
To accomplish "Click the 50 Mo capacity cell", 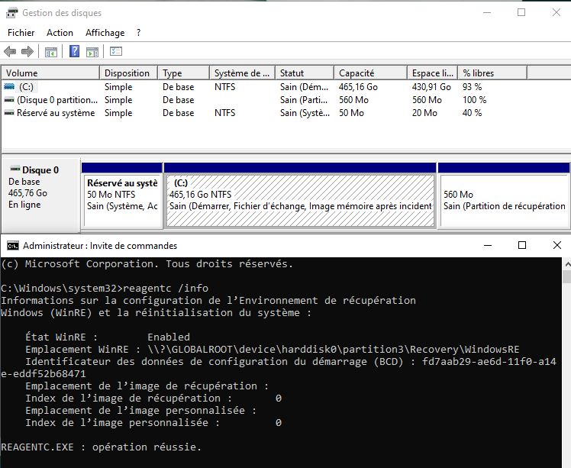I will point(351,113).
